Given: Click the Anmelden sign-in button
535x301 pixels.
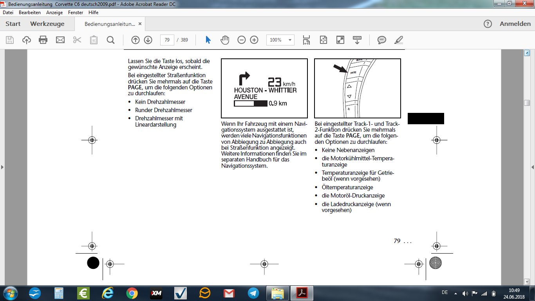Looking at the screenshot, I should 515,24.
